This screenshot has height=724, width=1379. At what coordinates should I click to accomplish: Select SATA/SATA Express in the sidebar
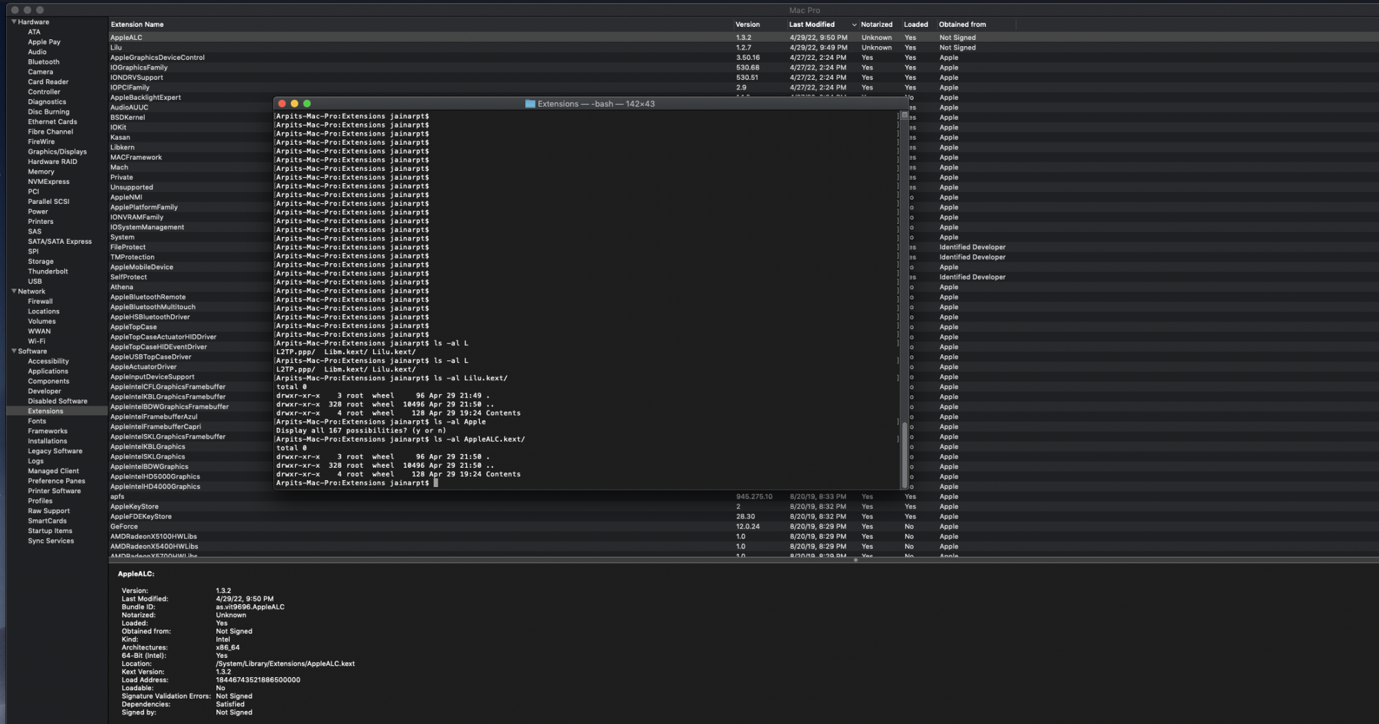[x=59, y=242]
